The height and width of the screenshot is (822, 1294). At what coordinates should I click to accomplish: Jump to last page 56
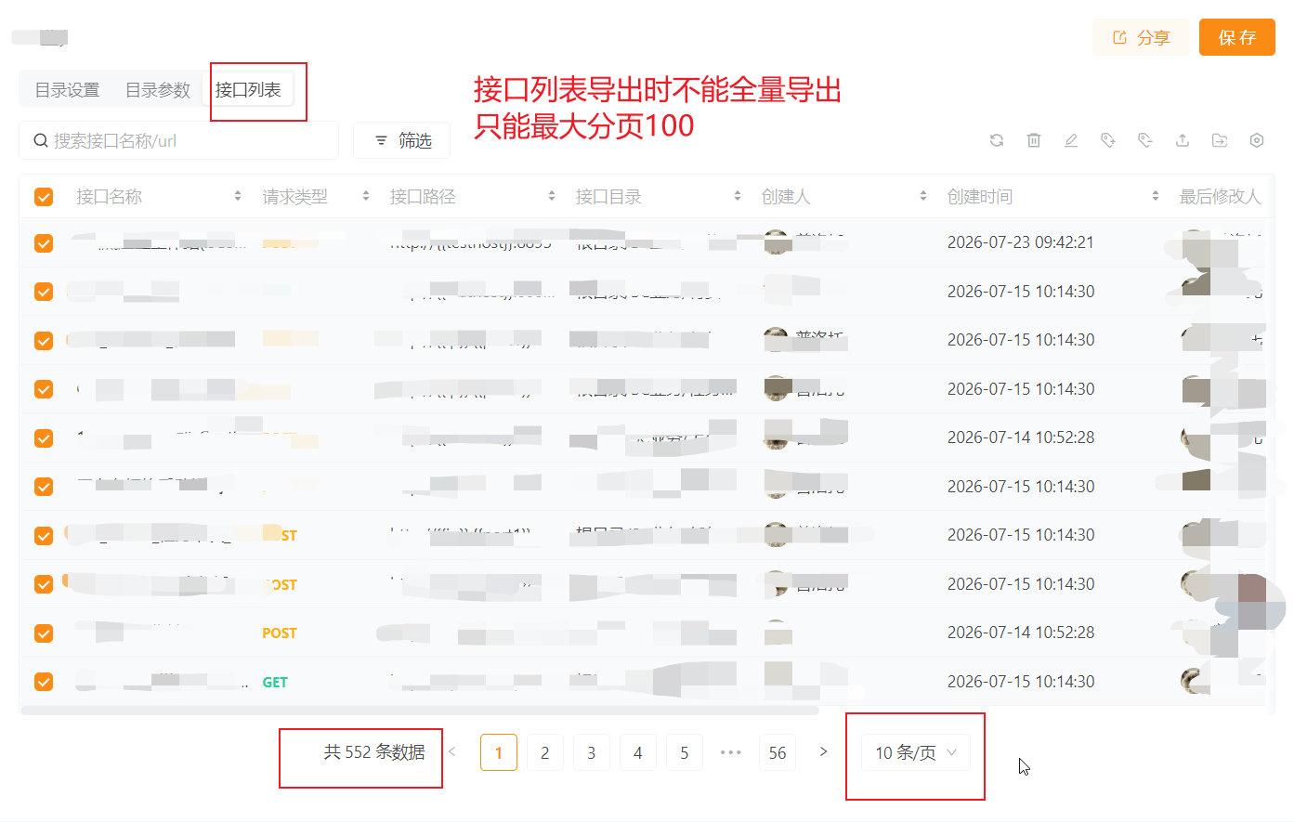click(x=778, y=752)
